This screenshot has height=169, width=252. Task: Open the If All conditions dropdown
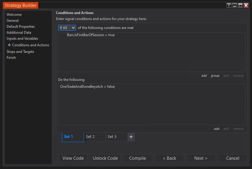tap(67, 28)
